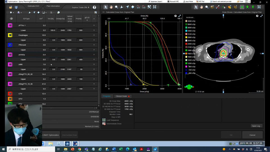The height and width of the screenshot is (152, 270).
Task: Open the Plan Information tab
Action: pos(53,6)
